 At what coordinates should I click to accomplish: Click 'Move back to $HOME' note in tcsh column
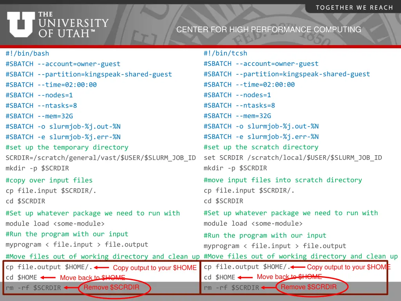pyautogui.click(x=289, y=277)
